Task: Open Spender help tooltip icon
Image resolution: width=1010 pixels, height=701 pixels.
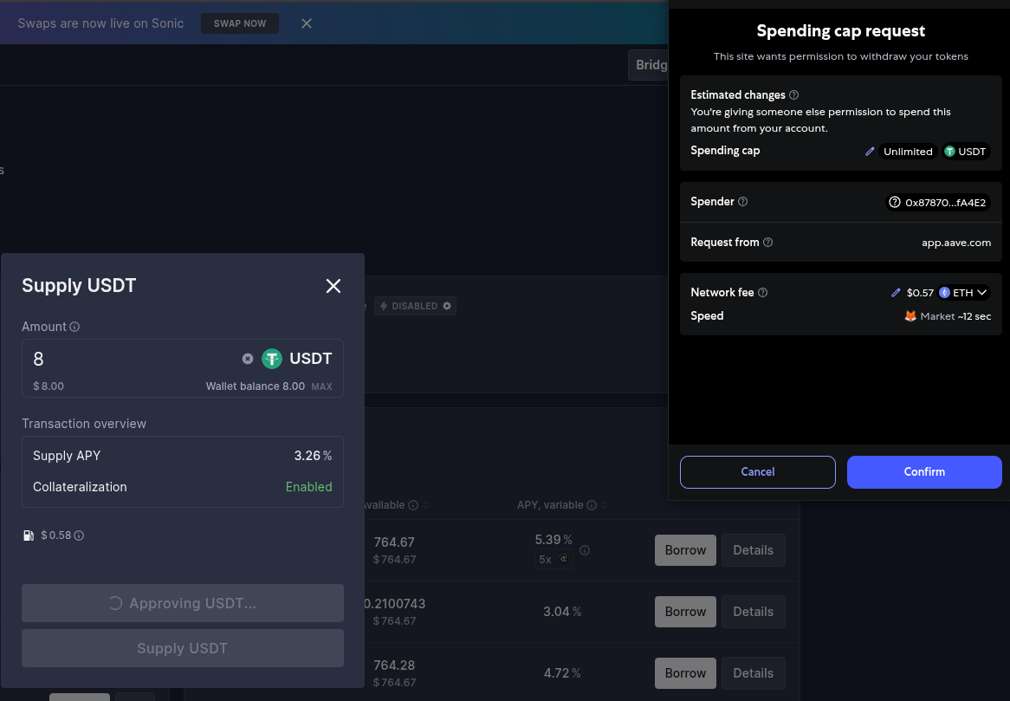Action: [x=742, y=202]
